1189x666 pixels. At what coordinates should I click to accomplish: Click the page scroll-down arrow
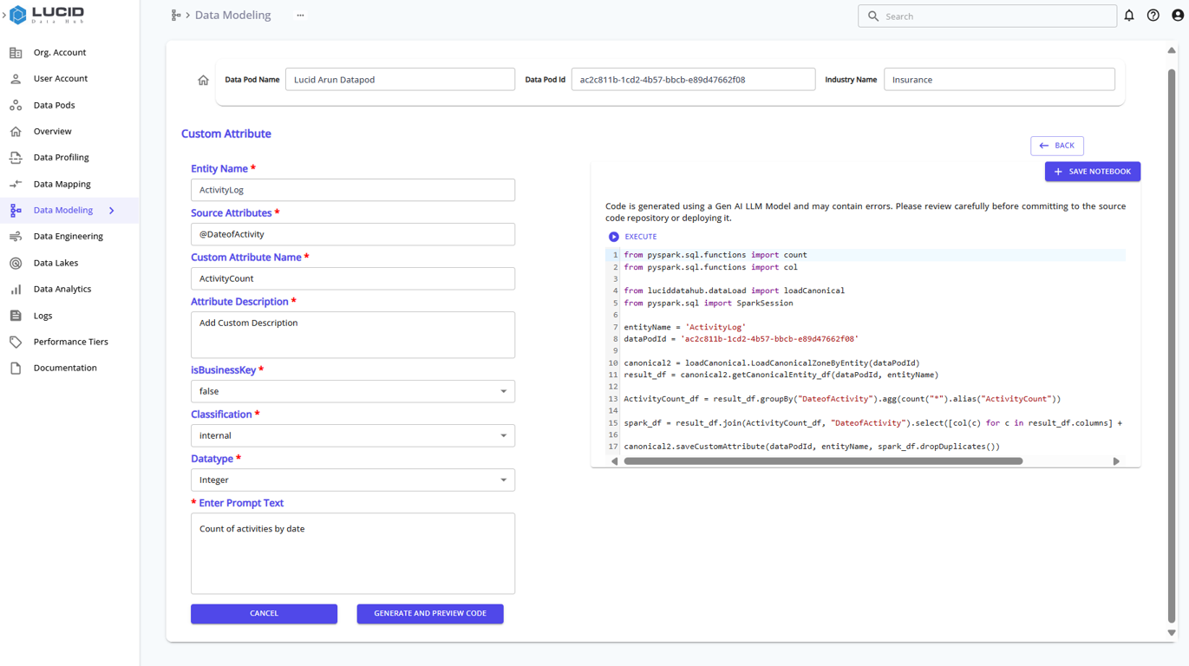pos(1172,633)
